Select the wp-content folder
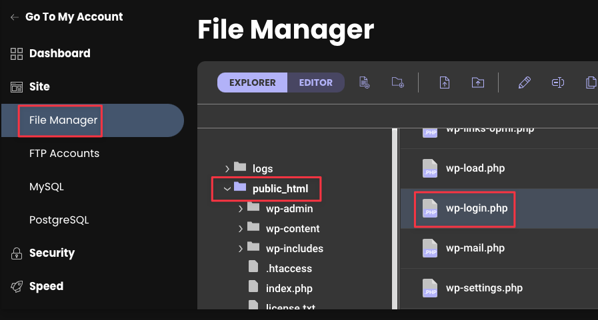The image size is (598, 320). tap(293, 229)
